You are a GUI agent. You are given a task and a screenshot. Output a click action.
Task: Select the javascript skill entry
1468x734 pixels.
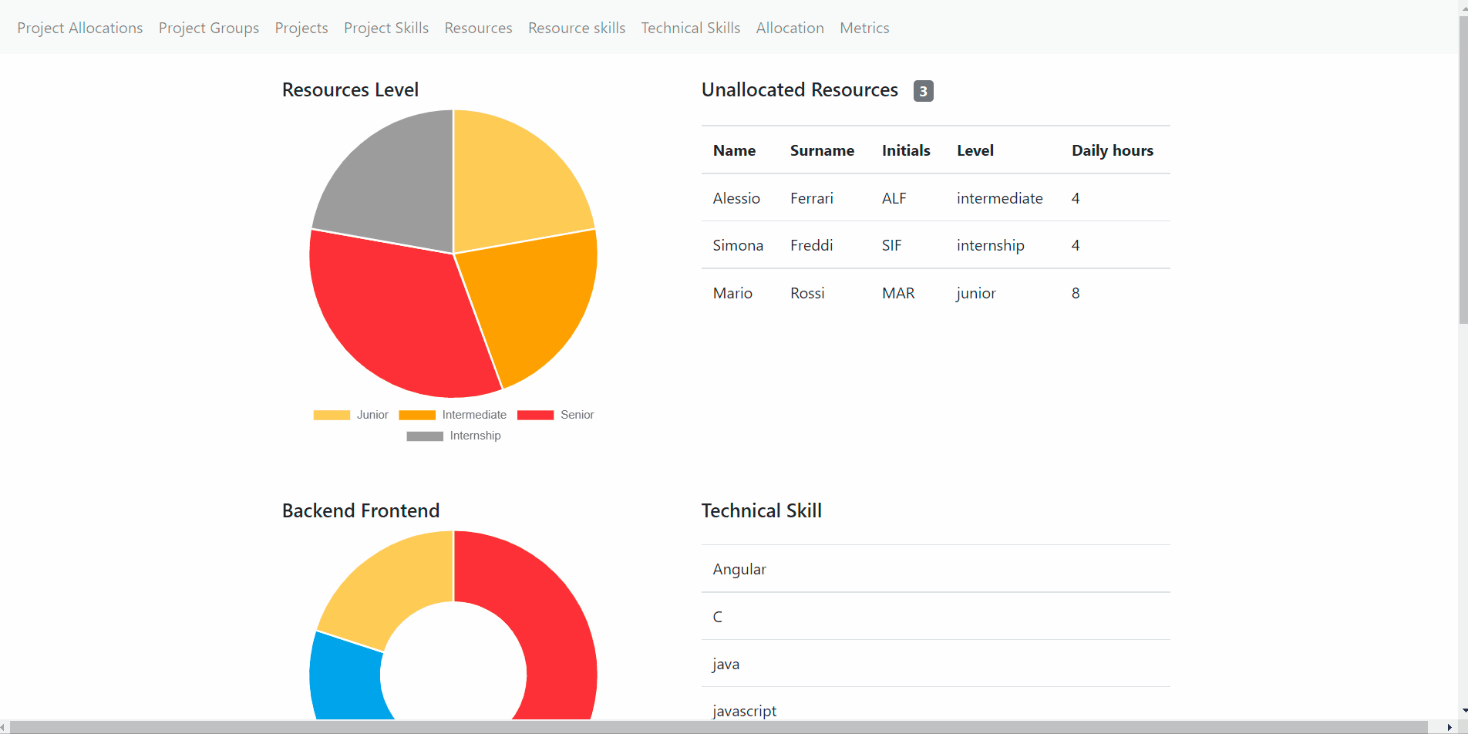[744, 710]
